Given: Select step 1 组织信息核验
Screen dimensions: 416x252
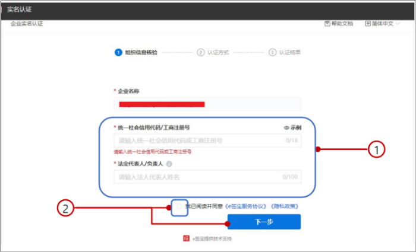Looking at the screenshot, I should [x=136, y=52].
